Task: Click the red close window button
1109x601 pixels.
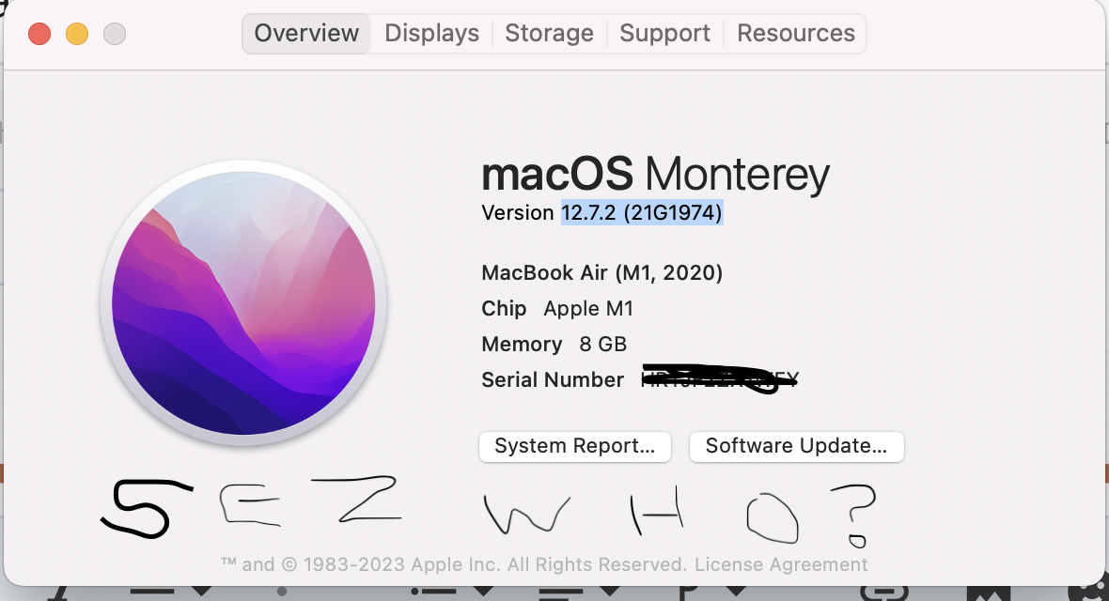Action: point(39,33)
